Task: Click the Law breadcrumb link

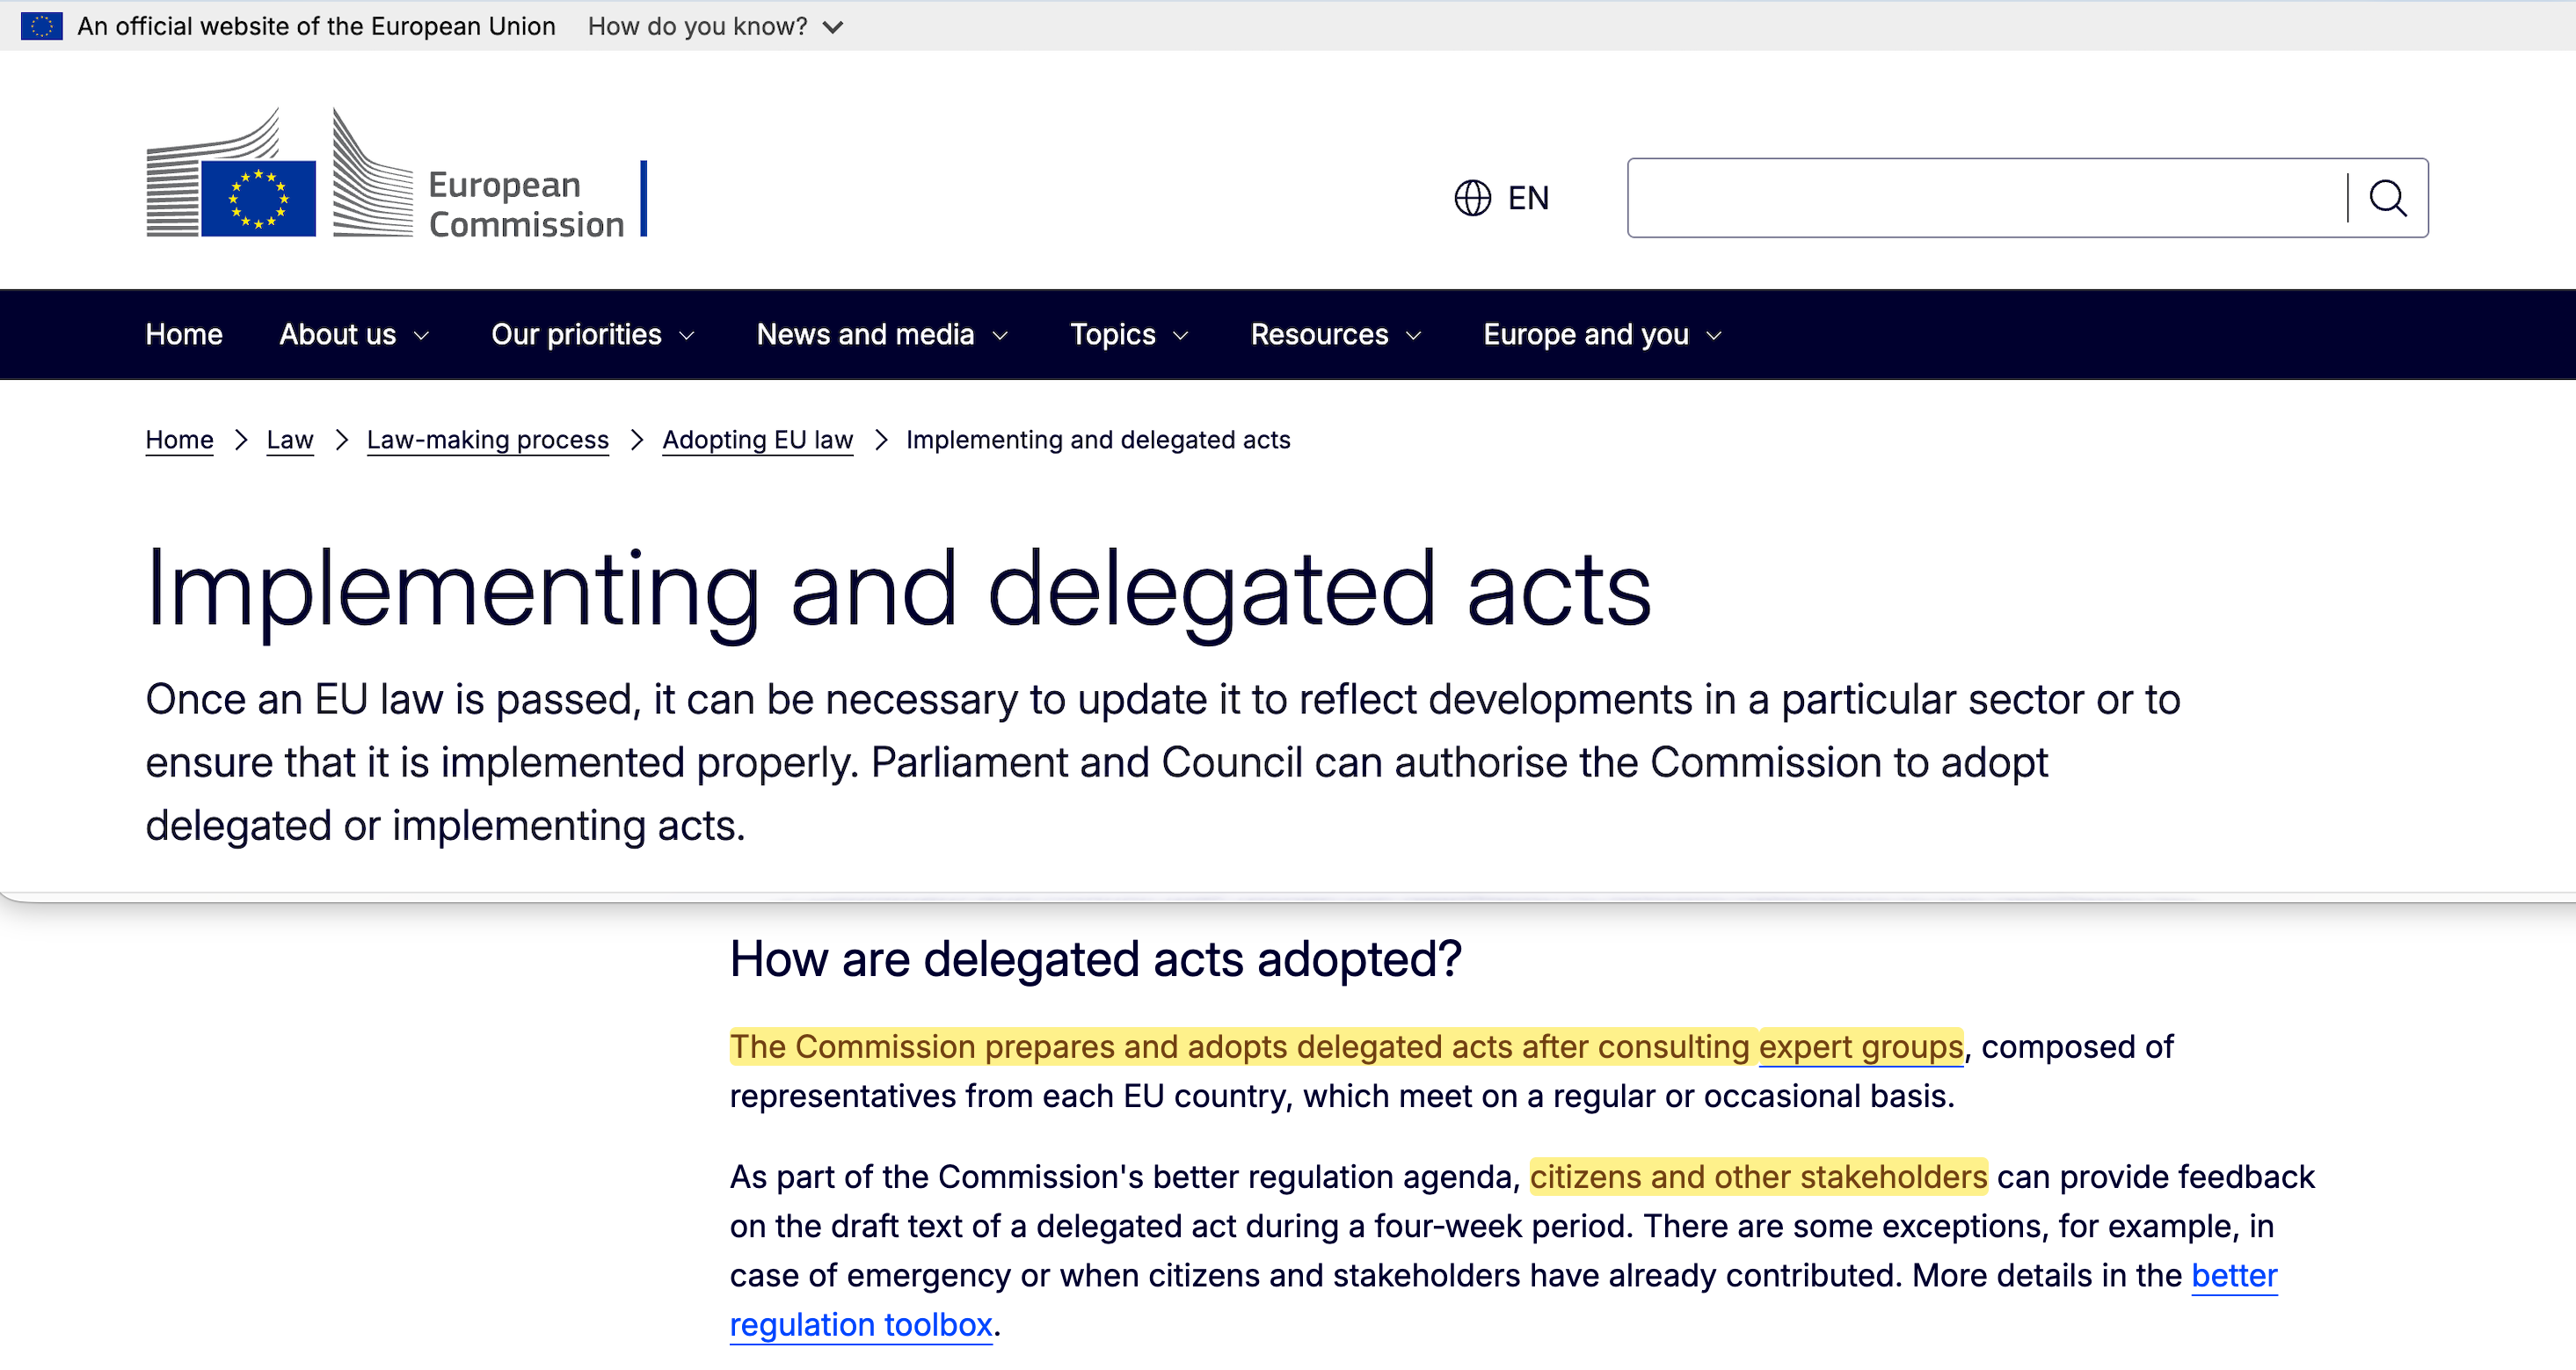Action: point(290,440)
